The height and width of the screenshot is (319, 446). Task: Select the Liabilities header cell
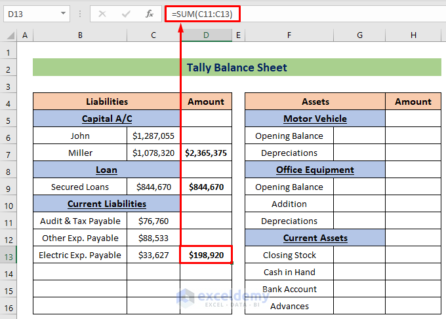point(107,102)
